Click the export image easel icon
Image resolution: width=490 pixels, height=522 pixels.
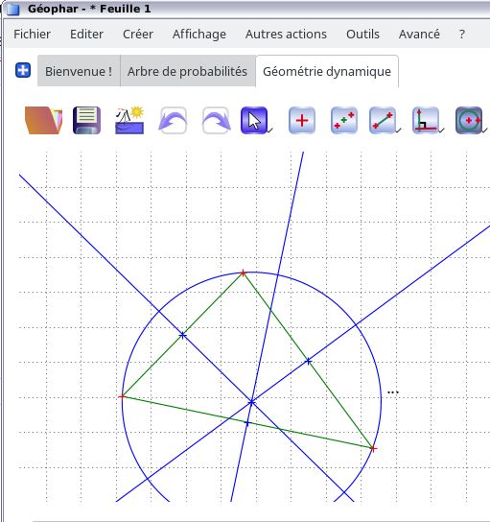(x=129, y=120)
